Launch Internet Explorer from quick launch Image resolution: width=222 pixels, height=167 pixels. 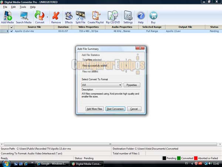point(26,164)
